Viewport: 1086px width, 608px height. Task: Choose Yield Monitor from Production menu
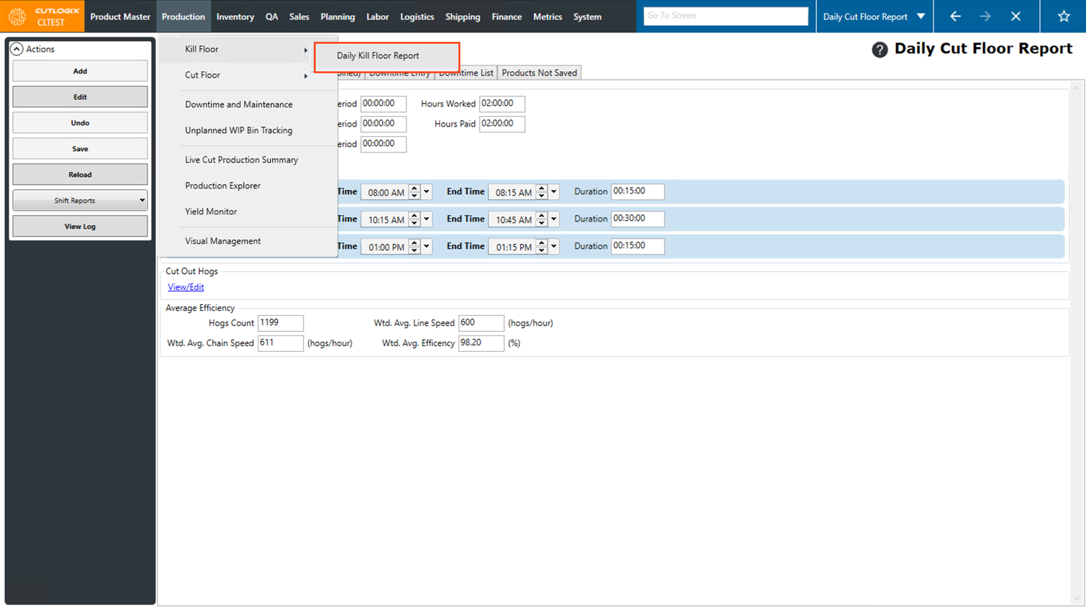click(211, 212)
